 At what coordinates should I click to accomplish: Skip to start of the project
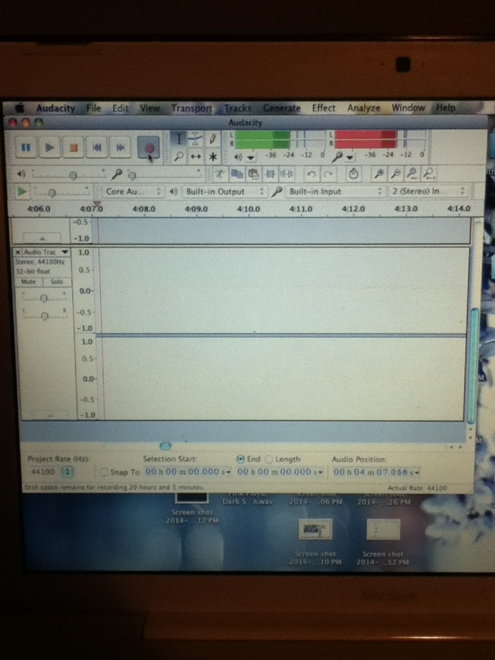point(97,147)
